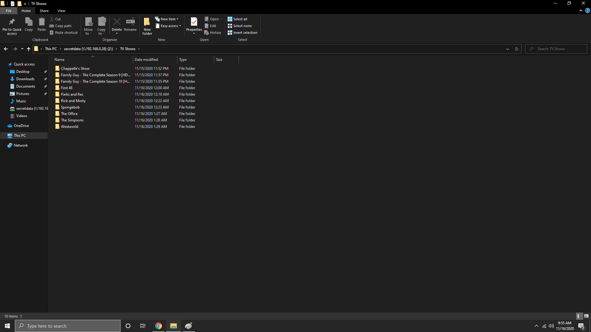Sort by Size column header
Viewport: 591px width, 332px height.
(226, 60)
